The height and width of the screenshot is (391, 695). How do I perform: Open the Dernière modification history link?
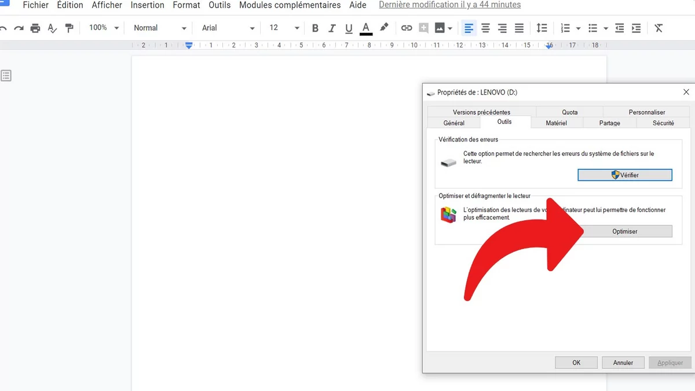449,5
